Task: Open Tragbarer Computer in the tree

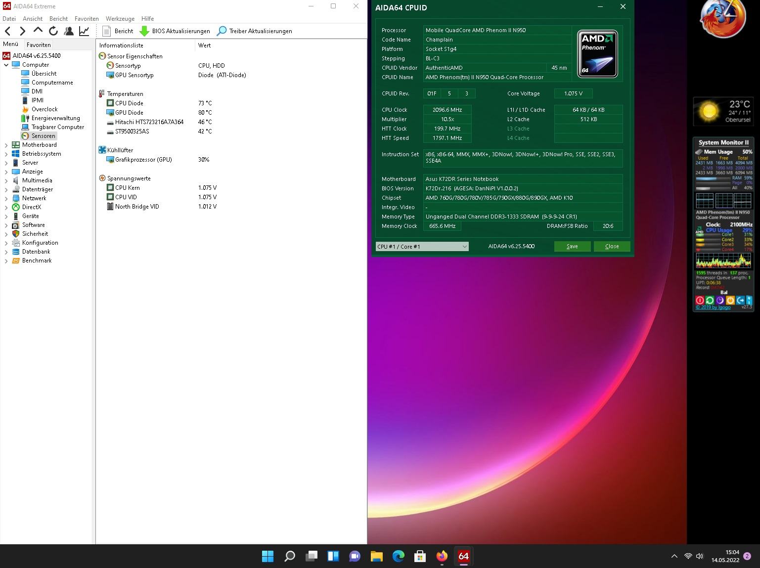Action: (58, 127)
